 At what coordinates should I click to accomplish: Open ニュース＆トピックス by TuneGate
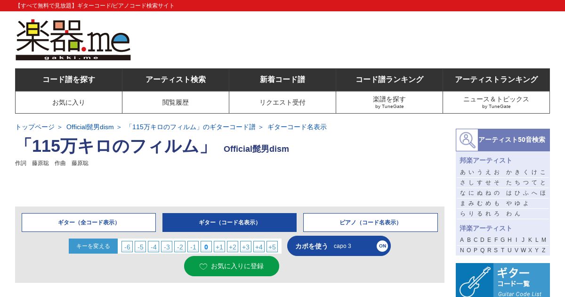pos(496,102)
